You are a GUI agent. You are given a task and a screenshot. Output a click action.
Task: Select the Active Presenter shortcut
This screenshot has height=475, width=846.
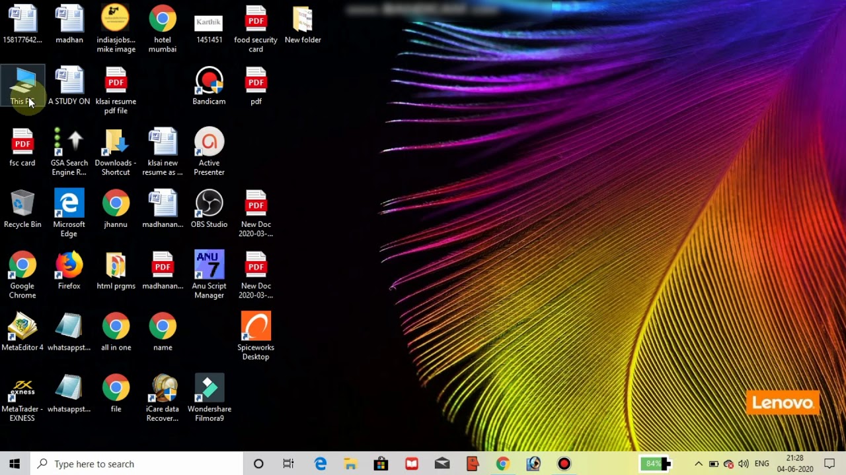click(209, 152)
